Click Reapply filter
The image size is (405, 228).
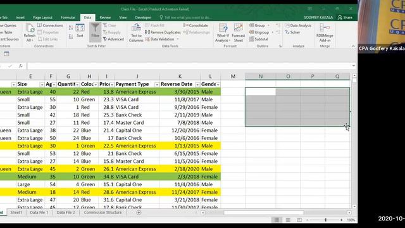click(111, 32)
